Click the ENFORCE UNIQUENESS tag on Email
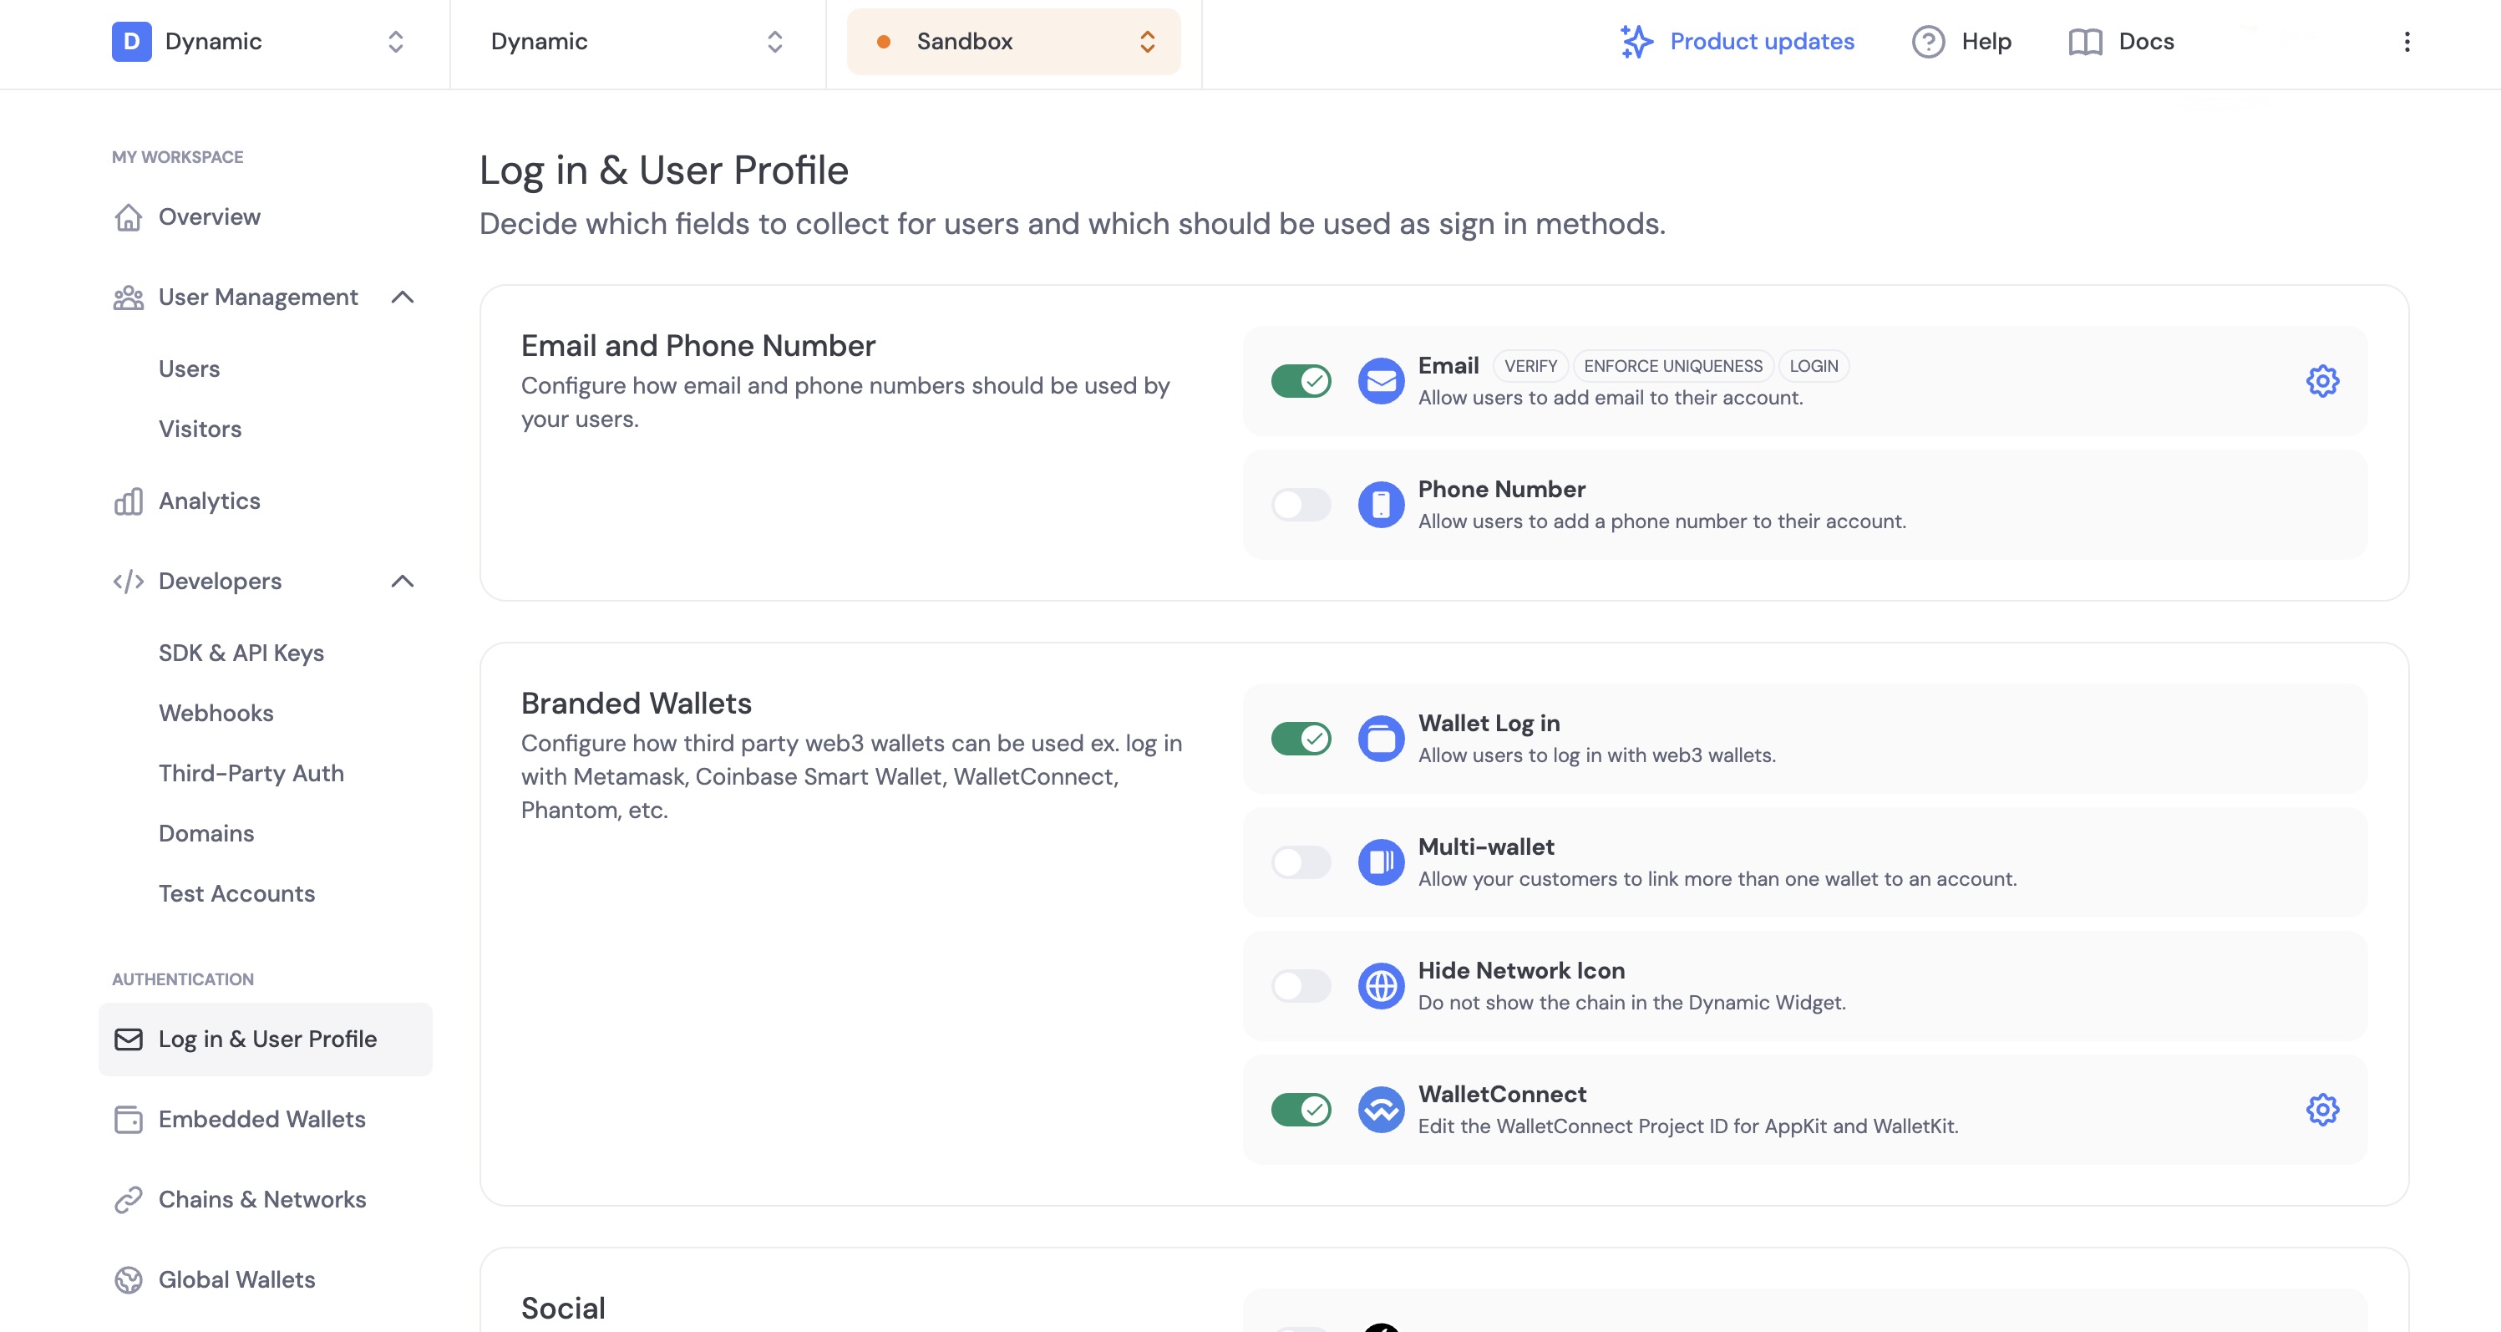 tap(1673, 366)
